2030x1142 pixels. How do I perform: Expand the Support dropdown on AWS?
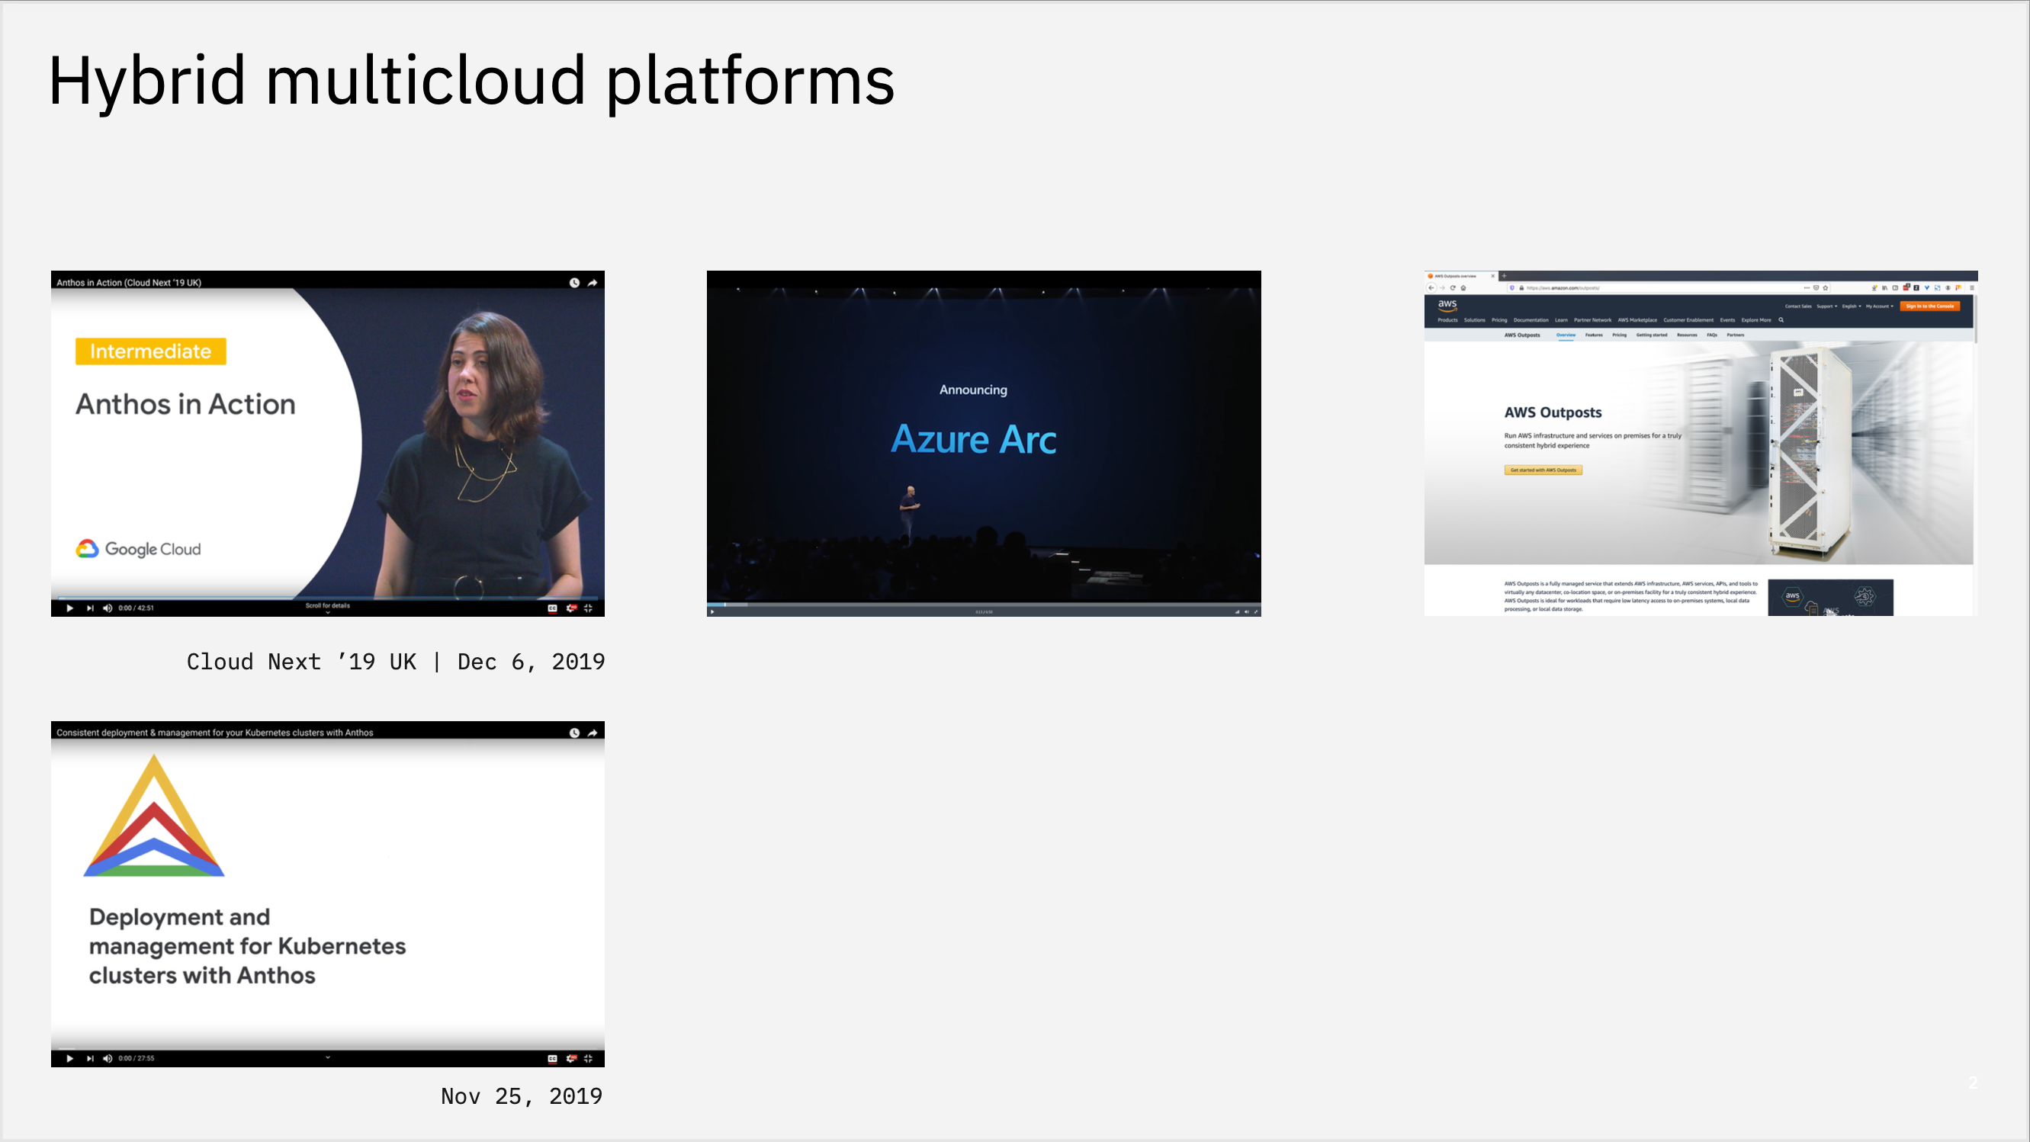1827,306
